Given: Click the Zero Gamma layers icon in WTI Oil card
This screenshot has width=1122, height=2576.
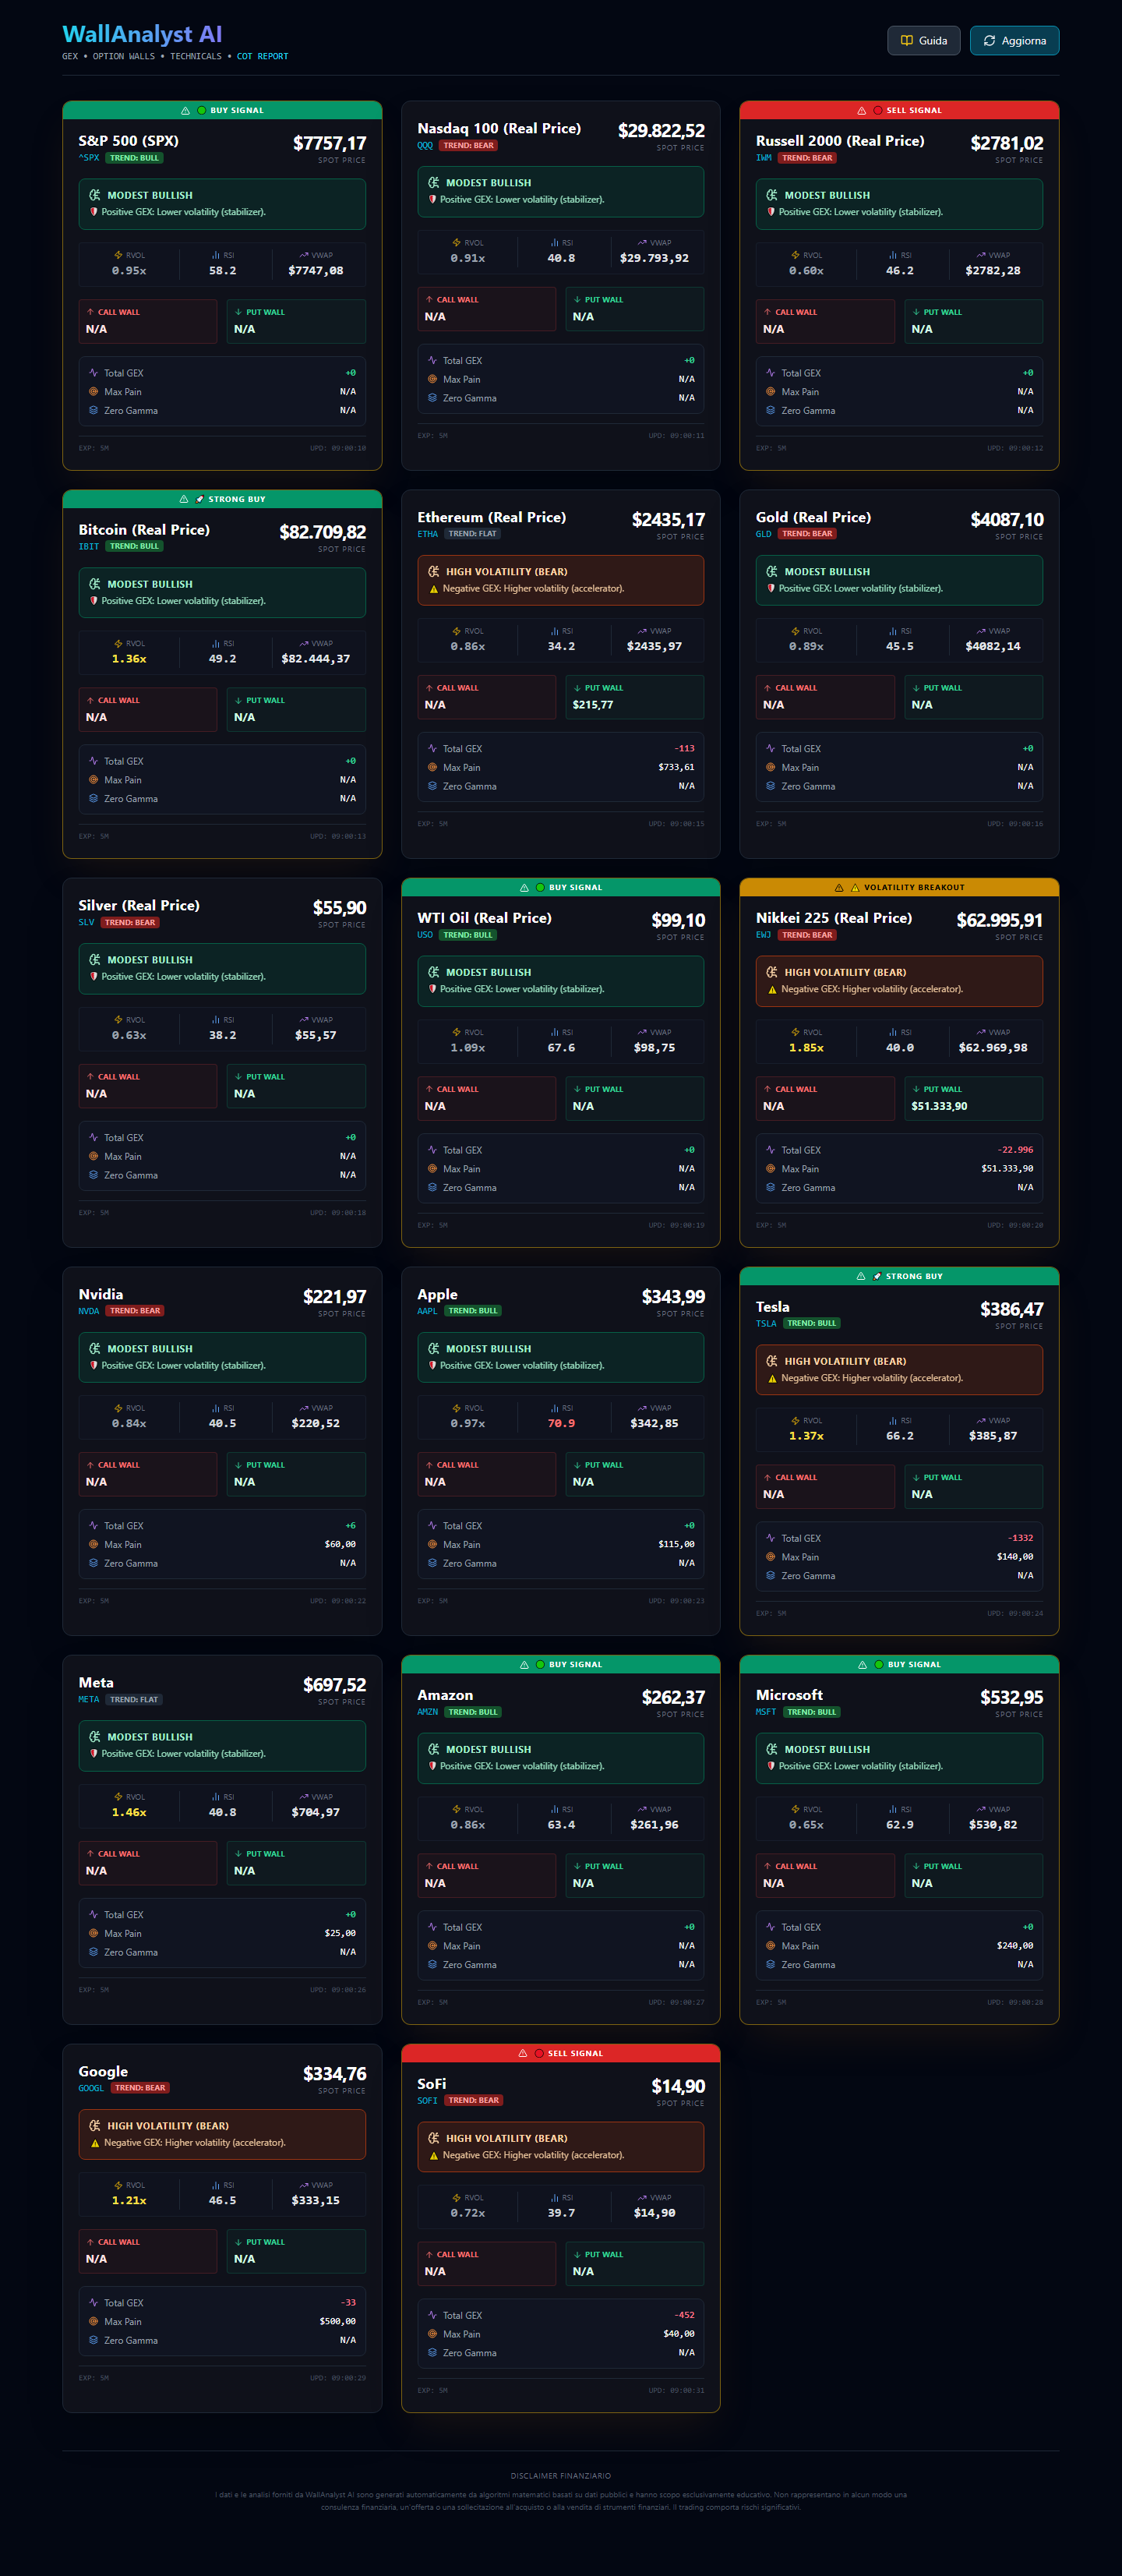Looking at the screenshot, I should tap(432, 1187).
